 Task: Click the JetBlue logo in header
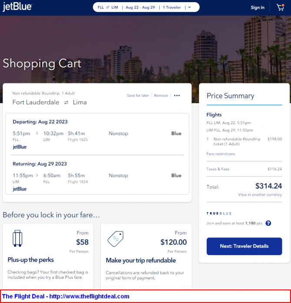pos(17,7)
